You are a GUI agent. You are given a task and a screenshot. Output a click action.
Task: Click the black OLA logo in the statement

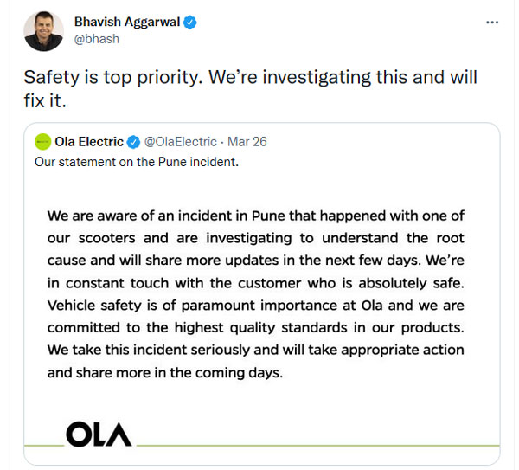pos(99,433)
